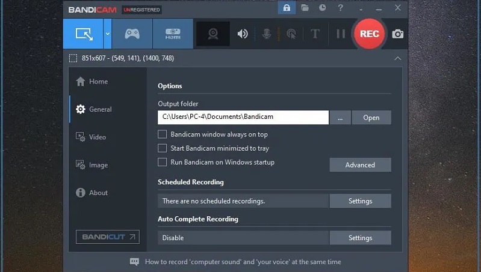Toggle the webcam overlay icon

[213, 34]
